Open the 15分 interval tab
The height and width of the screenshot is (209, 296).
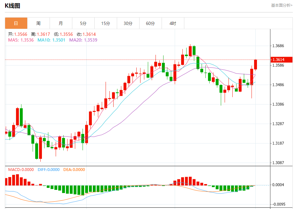coord(106,23)
